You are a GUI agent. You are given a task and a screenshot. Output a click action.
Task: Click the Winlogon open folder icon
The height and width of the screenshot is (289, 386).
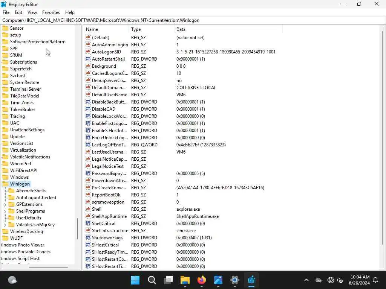5,184
